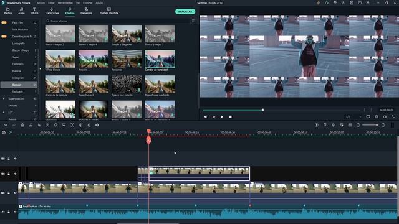Switch to the Títulos tab
This screenshot has width=399, height=224.
[x=34, y=11]
